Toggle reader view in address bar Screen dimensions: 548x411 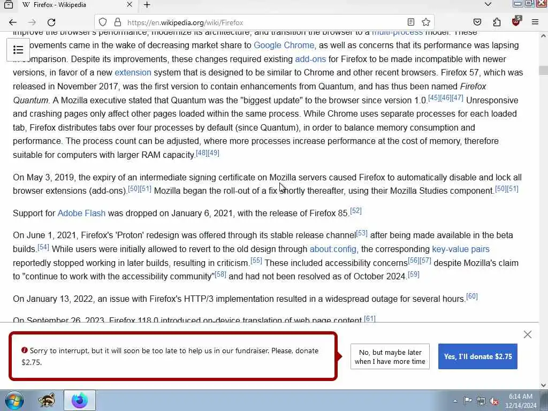click(411, 22)
